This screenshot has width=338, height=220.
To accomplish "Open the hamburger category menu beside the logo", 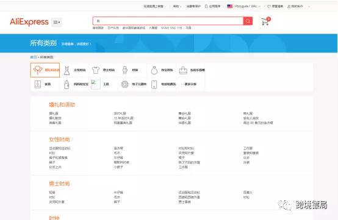I will tap(57, 22).
